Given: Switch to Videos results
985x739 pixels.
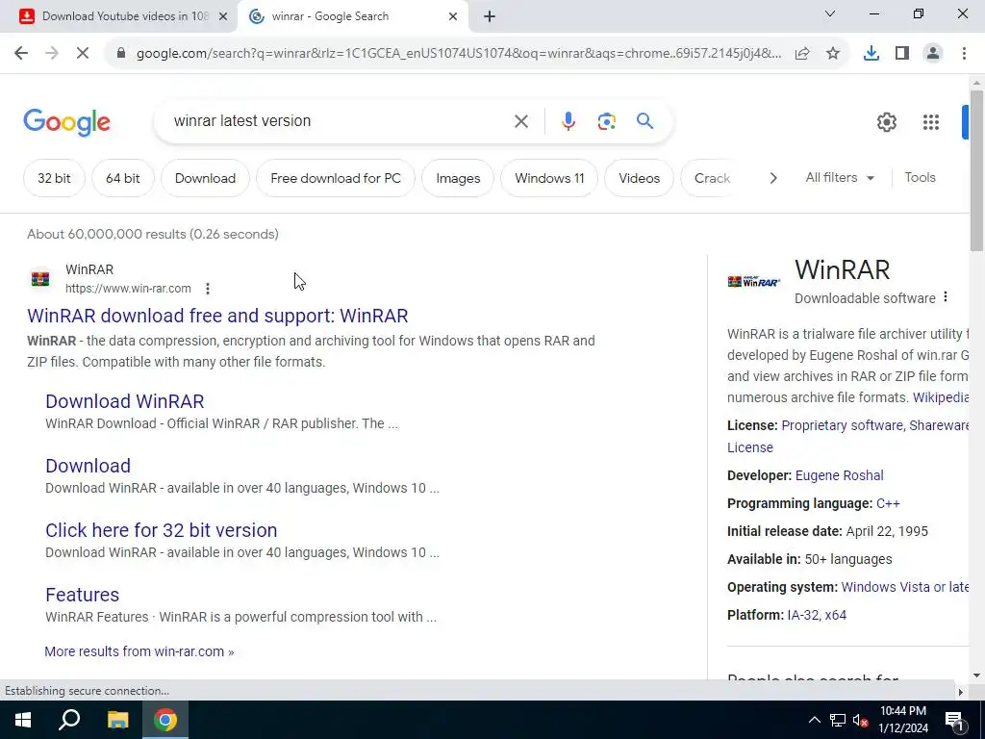Looking at the screenshot, I should pos(639,178).
